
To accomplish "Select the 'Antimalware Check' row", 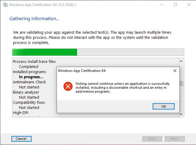I will (x=30, y=82).
